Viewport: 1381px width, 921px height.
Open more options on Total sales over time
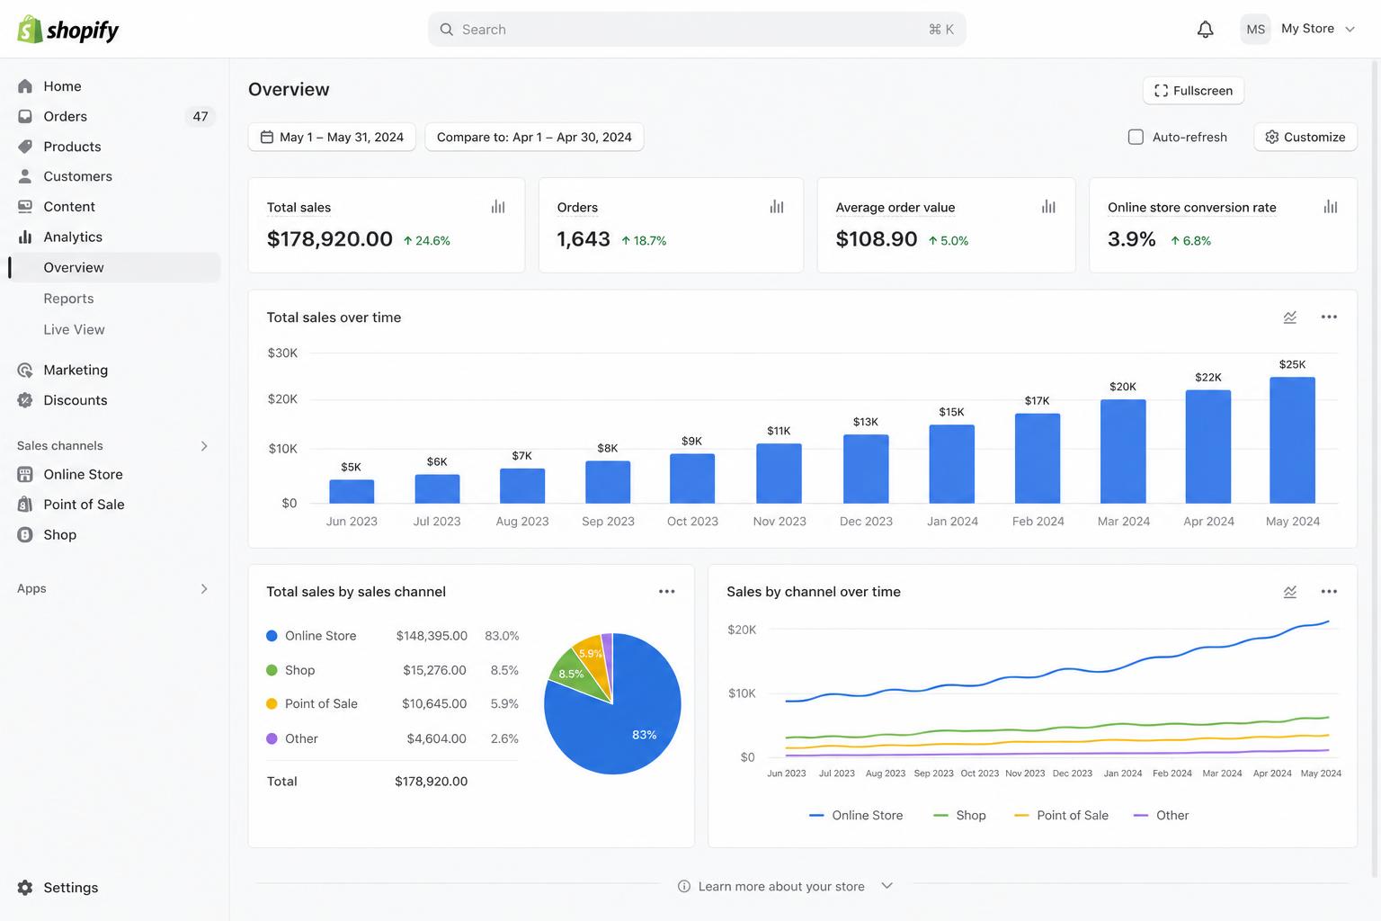coord(1329,317)
